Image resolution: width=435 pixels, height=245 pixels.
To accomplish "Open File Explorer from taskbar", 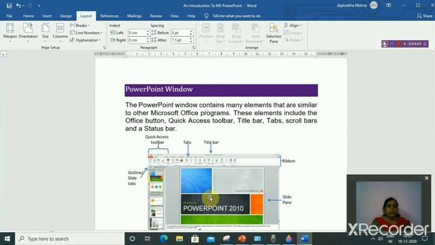I will [x=179, y=239].
